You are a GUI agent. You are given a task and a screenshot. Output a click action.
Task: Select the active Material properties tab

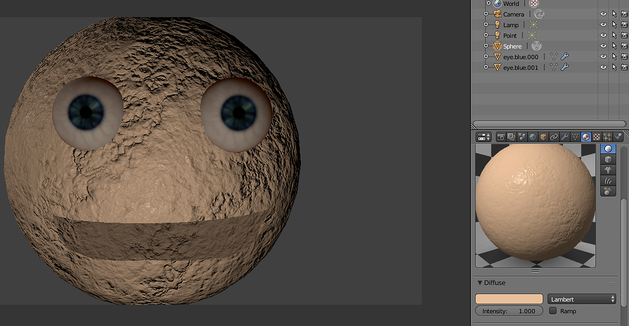pos(585,137)
